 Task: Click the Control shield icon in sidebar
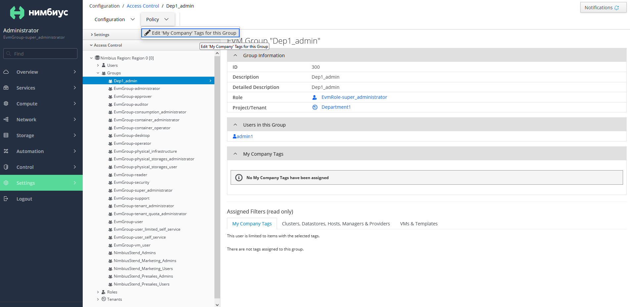[6, 167]
